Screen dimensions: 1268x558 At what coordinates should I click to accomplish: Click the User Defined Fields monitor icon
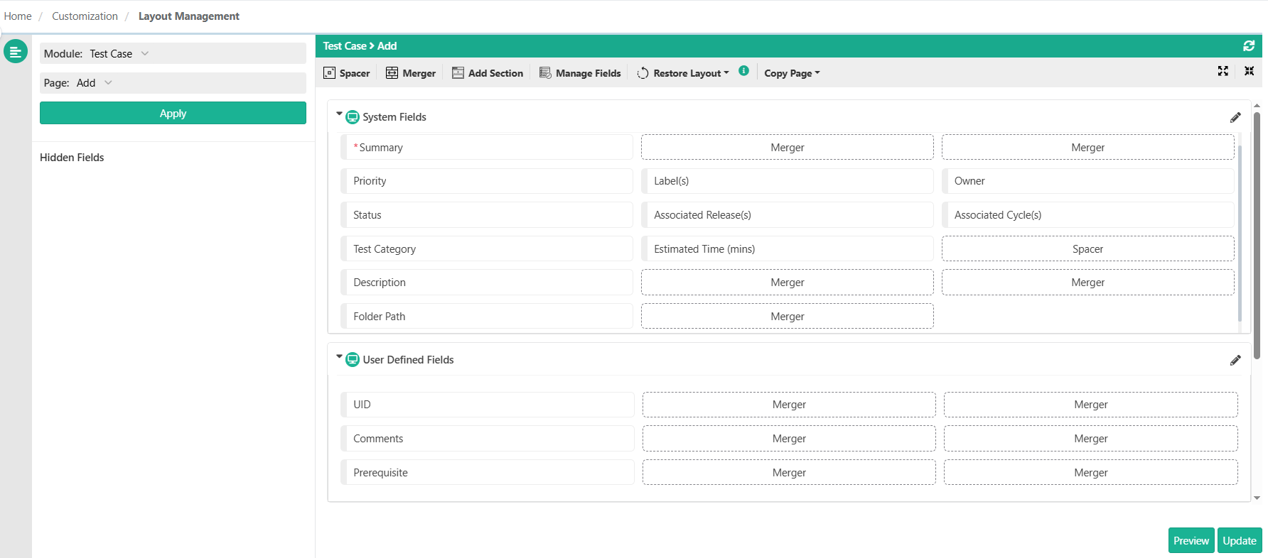pyautogui.click(x=353, y=360)
